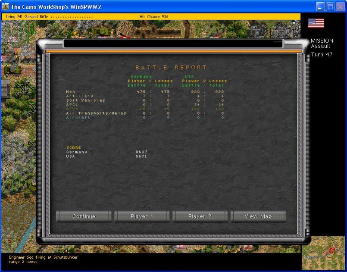
Task: Click the Battle Report heading
Action: (171, 68)
